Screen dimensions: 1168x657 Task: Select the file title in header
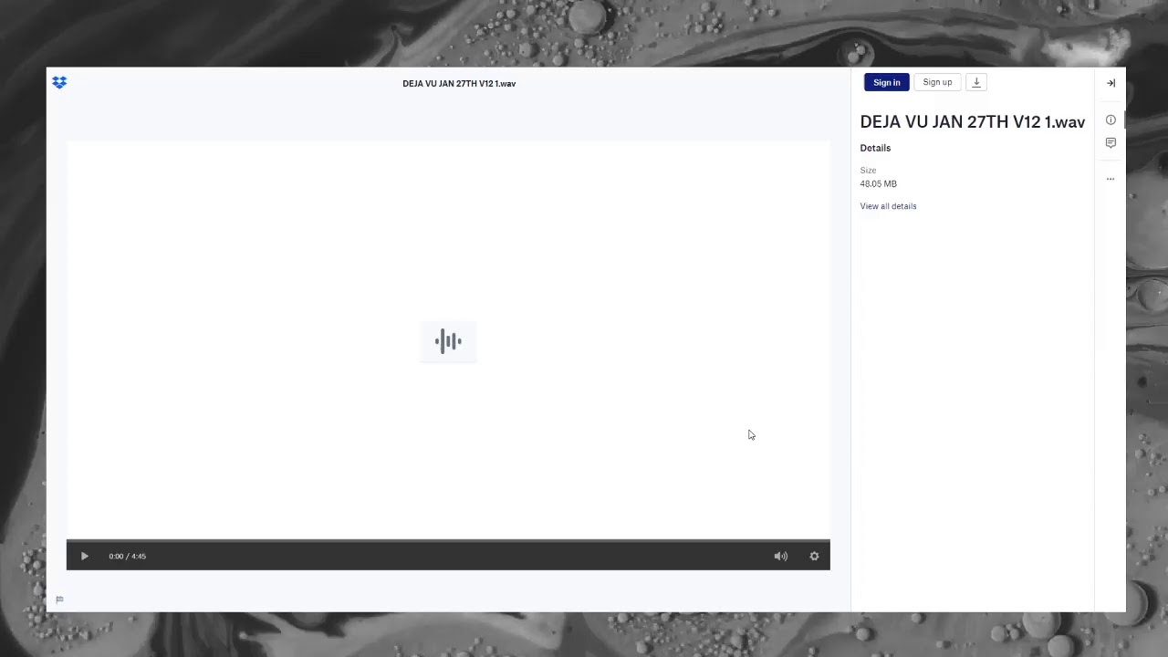click(x=459, y=83)
